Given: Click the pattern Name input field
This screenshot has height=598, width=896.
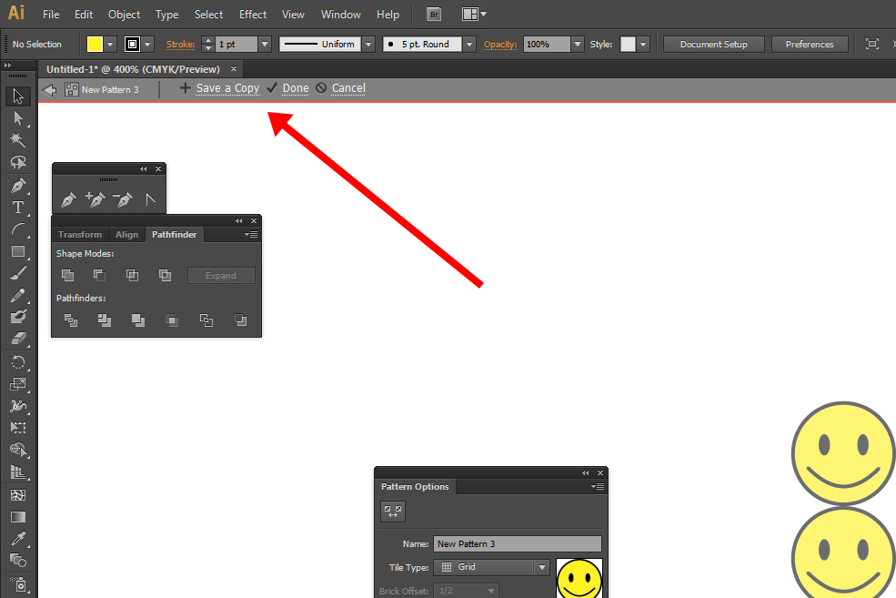Looking at the screenshot, I should click(x=517, y=544).
